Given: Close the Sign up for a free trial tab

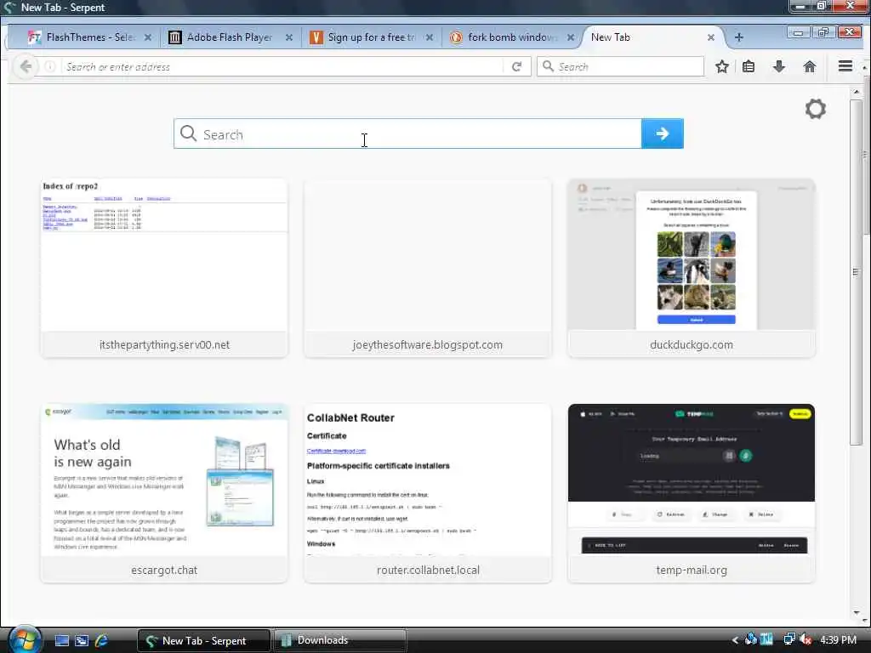Looking at the screenshot, I should [430, 37].
